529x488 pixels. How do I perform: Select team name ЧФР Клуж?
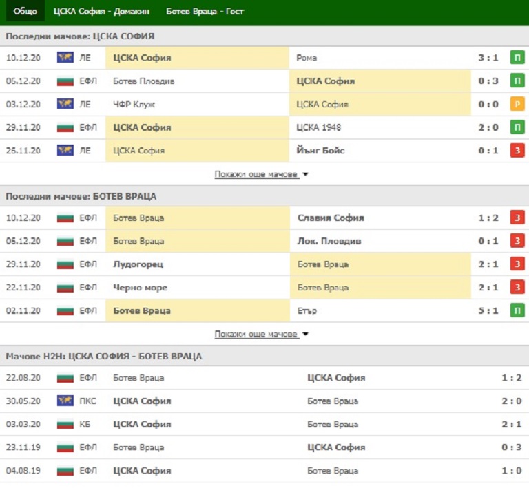[x=134, y=105]
